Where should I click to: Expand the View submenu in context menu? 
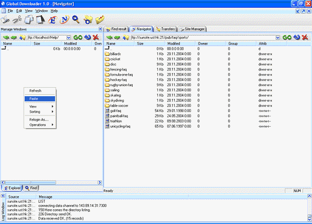click(x=40, y=106)
